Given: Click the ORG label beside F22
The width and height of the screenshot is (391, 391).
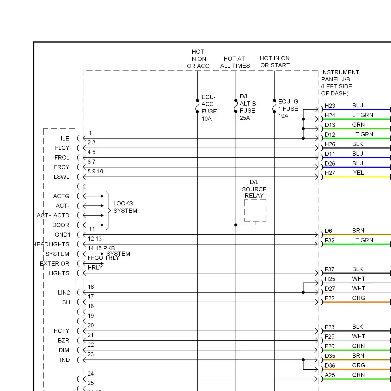Looking at the screenshot, I should tap(359, 298).
